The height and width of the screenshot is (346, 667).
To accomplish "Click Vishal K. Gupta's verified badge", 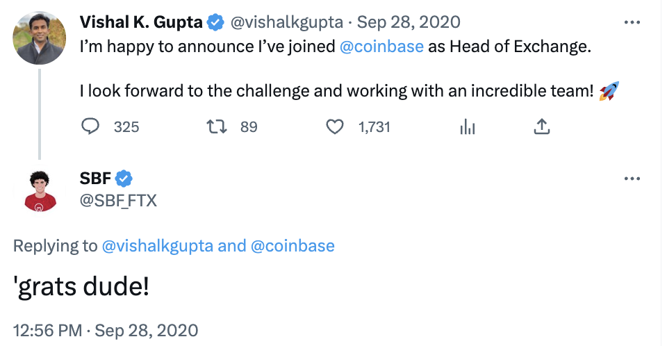I will 216,22.
